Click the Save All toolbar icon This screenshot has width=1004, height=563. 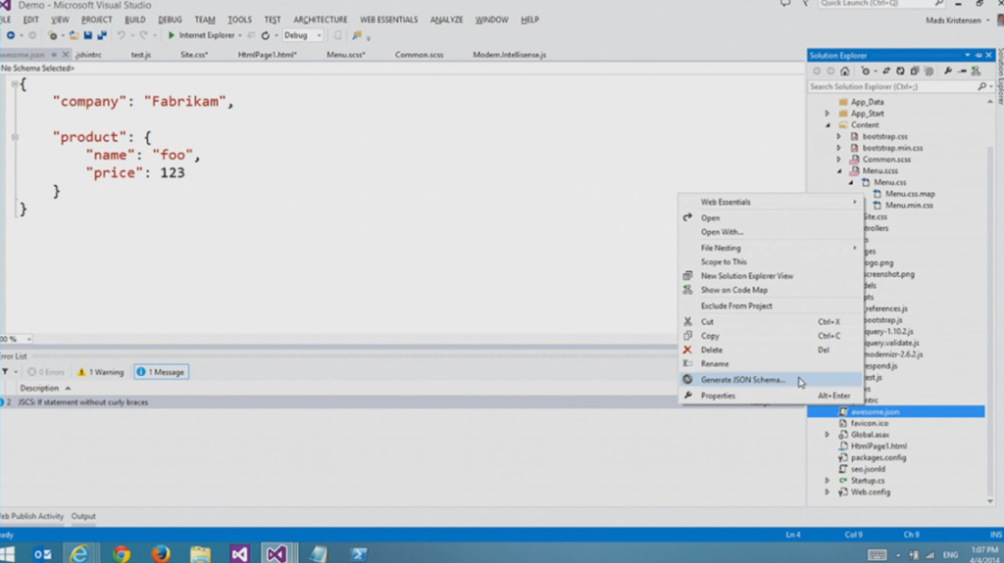[x=102, y=35]
